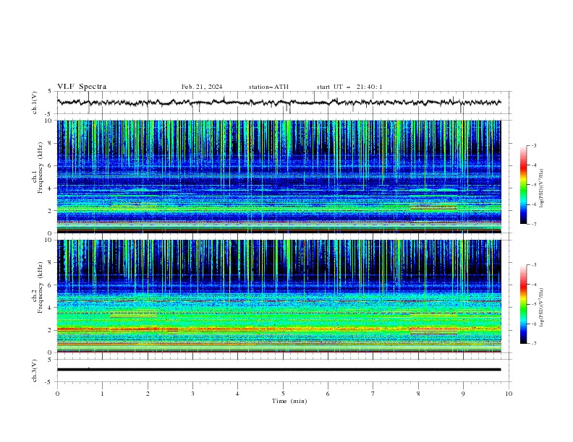
Task: Click inside the ch.2 spectrogram panel
Action: click(279, 296)
